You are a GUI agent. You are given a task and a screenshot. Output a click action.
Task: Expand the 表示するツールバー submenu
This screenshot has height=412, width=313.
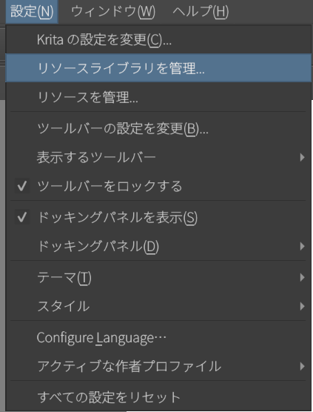158,157
